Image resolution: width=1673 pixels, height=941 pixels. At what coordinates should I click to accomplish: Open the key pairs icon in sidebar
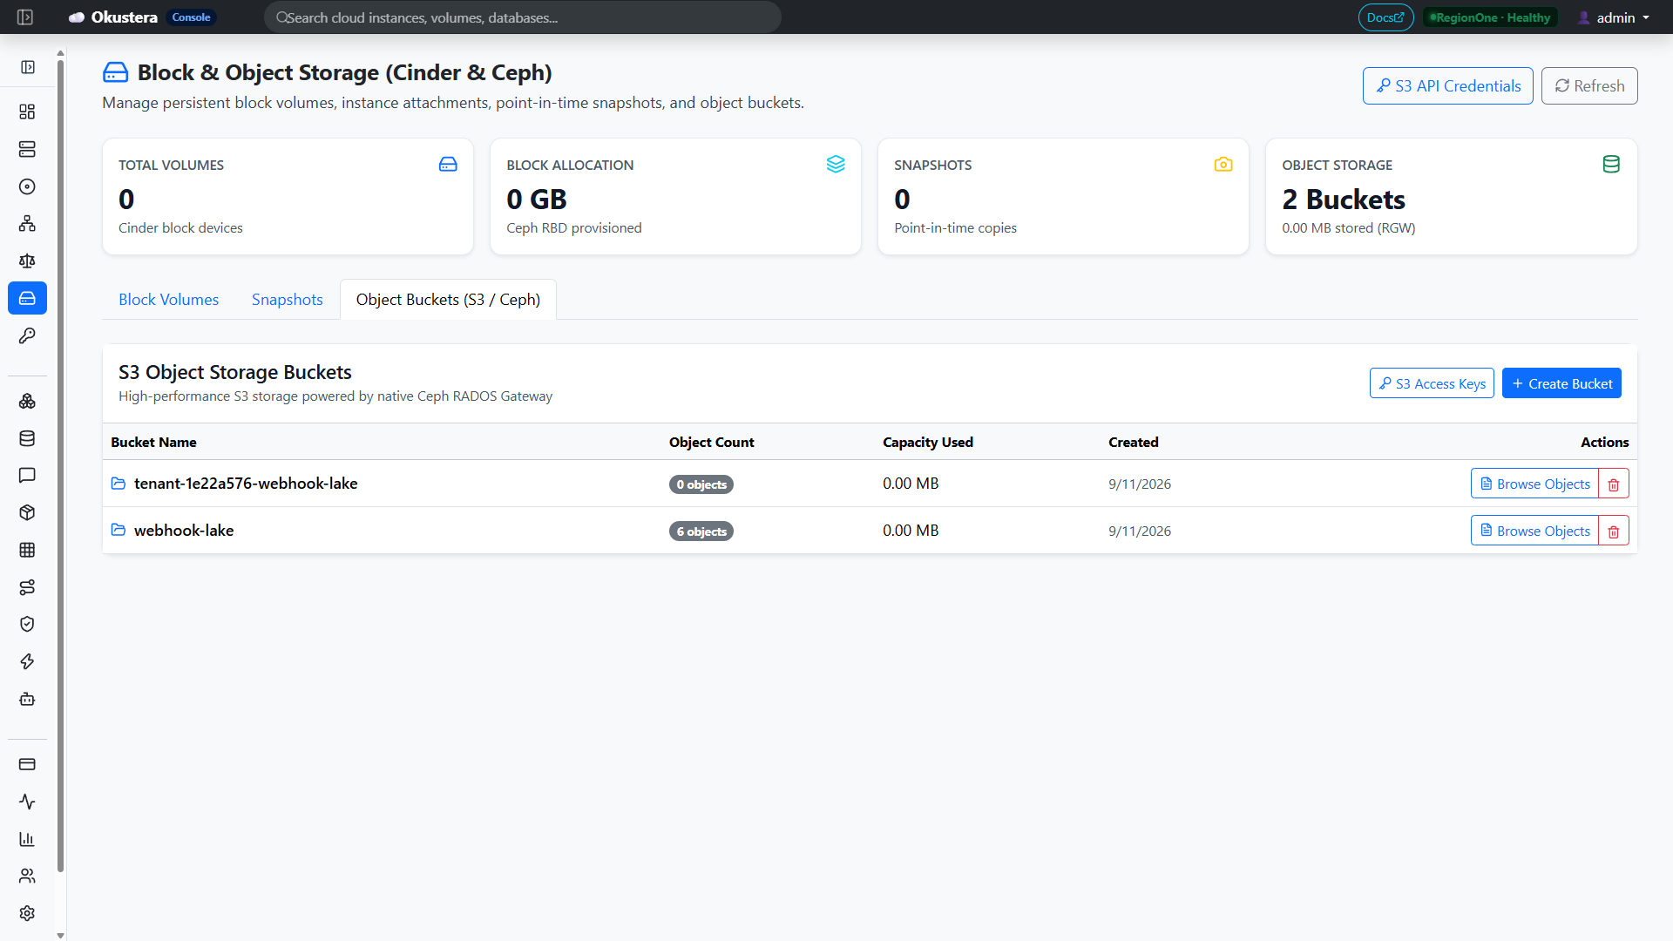point(27,335)
